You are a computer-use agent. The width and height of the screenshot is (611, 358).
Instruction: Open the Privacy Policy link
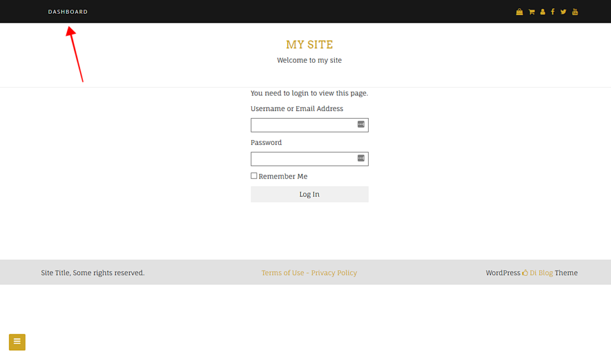pyautogui.click(x=334, y=273)
